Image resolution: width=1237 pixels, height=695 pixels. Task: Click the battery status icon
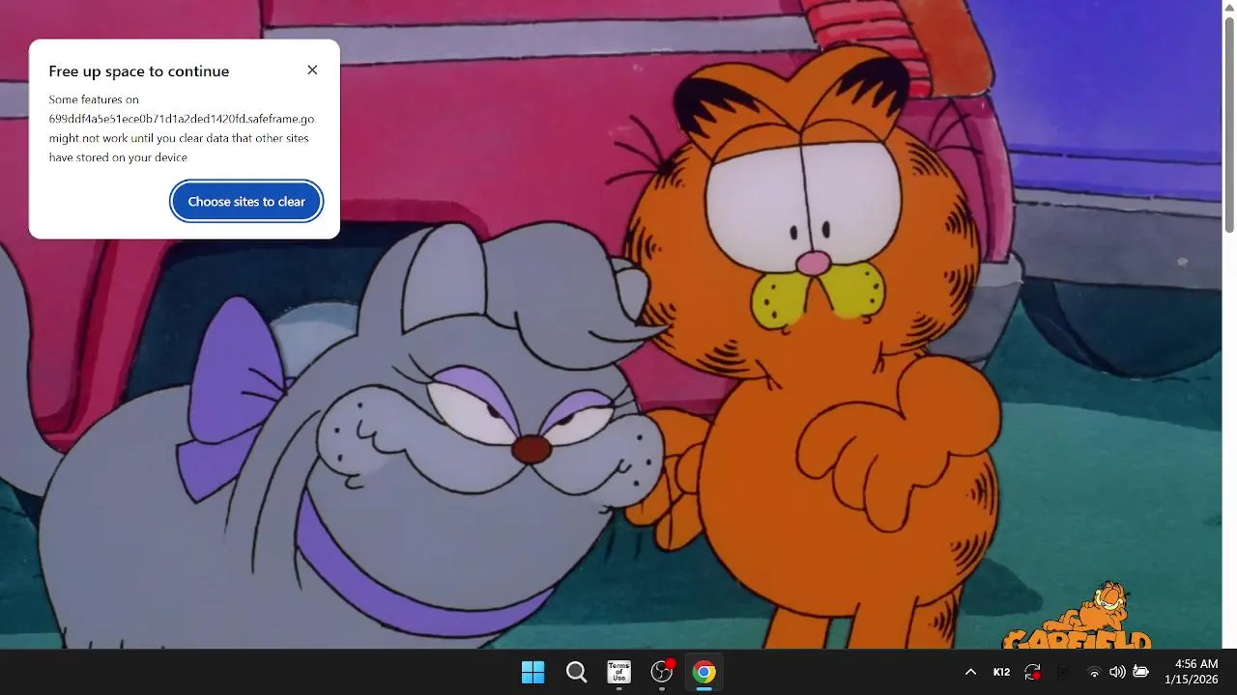(1140, 672)
